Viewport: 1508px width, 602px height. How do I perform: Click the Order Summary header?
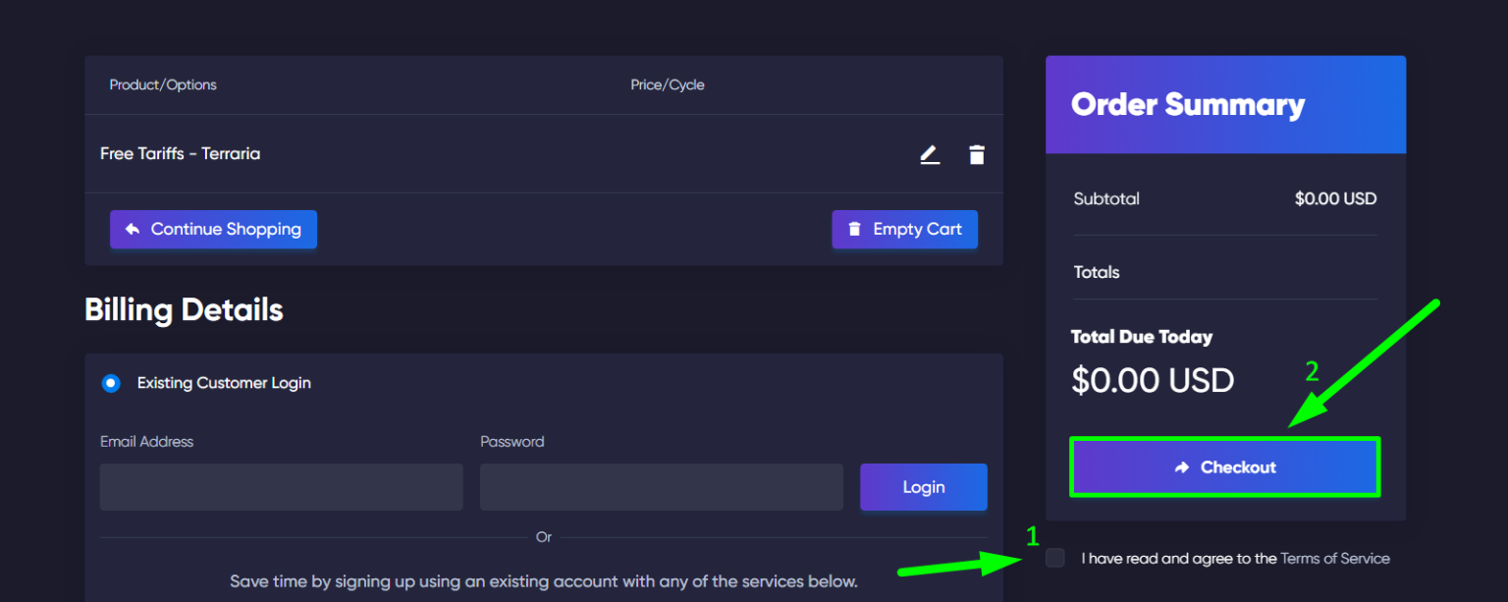point(1187,105)
